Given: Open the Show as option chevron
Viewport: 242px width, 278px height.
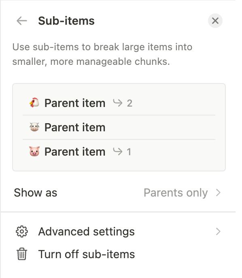Looking at the screenshot, I should pyautogui.click(x=218, y=193).
